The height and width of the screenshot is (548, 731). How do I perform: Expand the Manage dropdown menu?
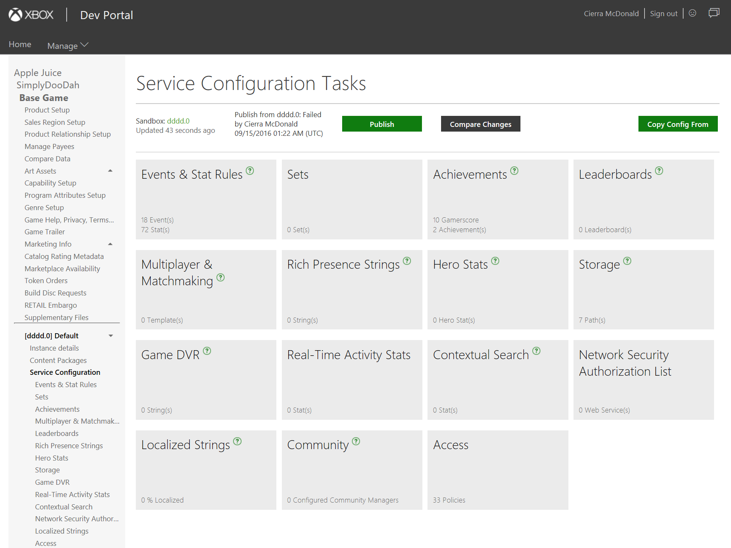(x=67, y=45)
